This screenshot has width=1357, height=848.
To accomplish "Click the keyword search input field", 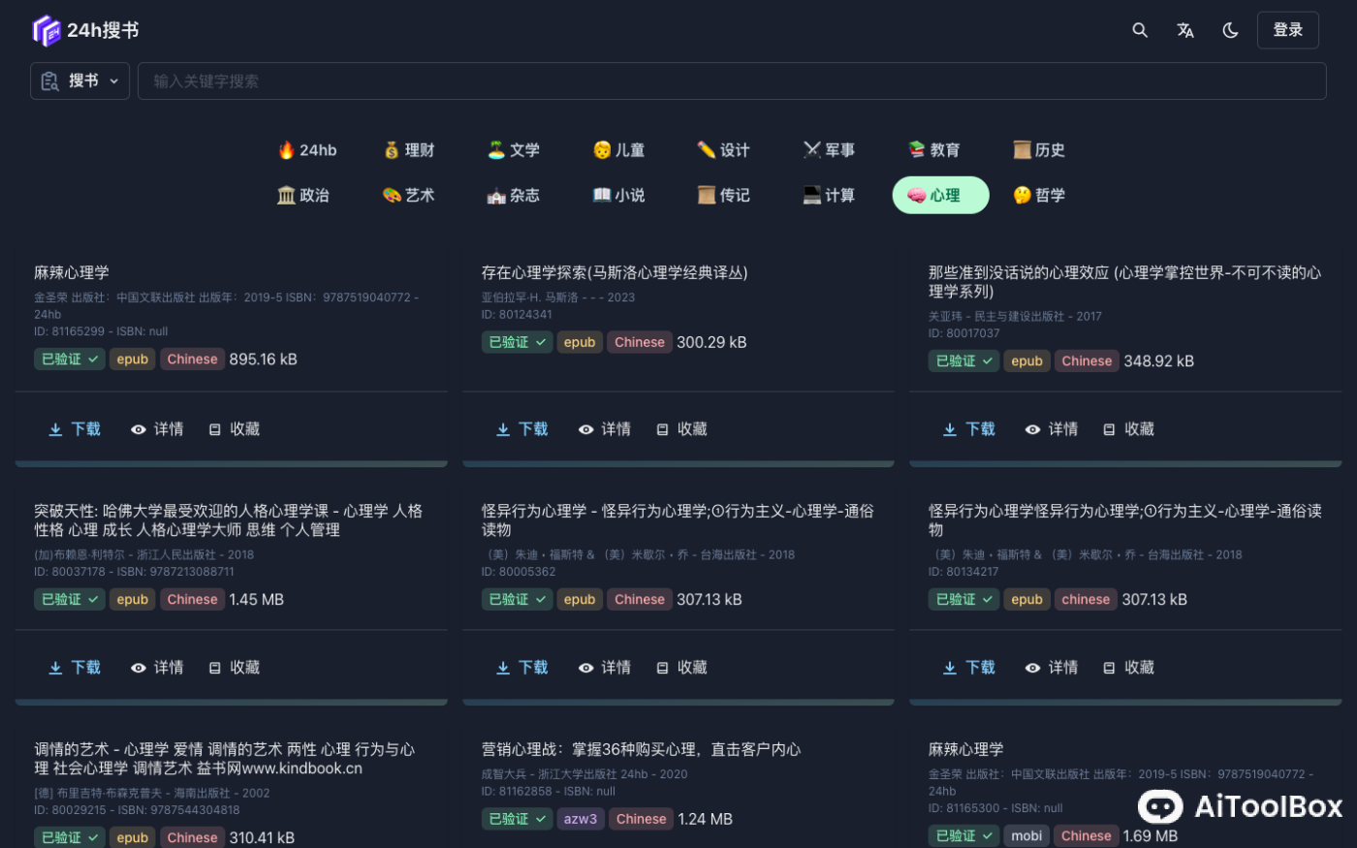I will pos(732,80).
